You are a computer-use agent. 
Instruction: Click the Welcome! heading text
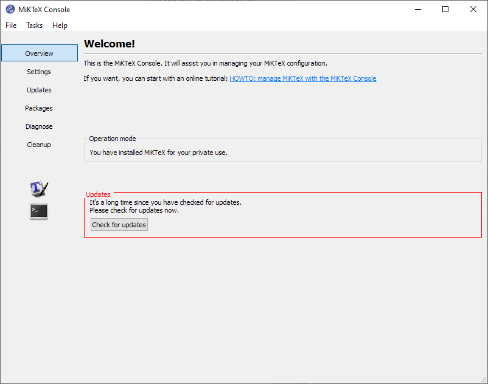tap(110, 44)
